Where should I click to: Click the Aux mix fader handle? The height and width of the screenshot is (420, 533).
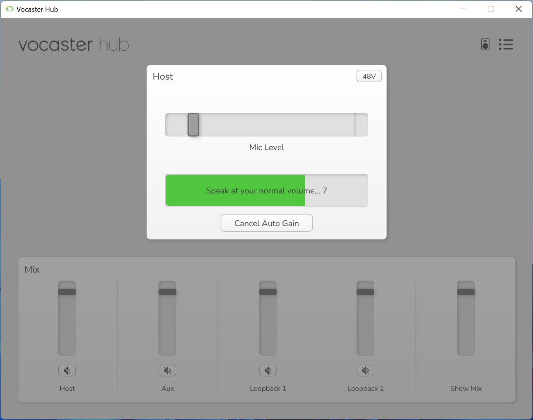[x=167, y=292]
